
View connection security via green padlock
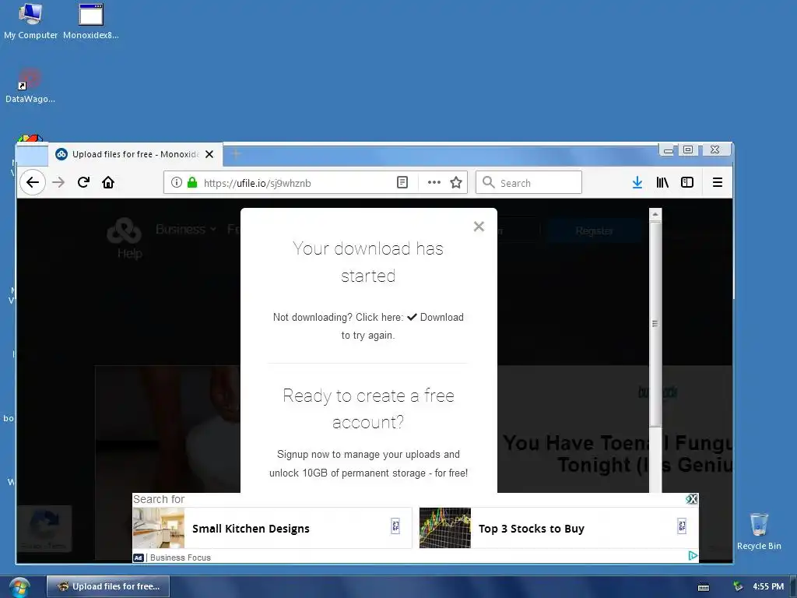coord(192,182)
